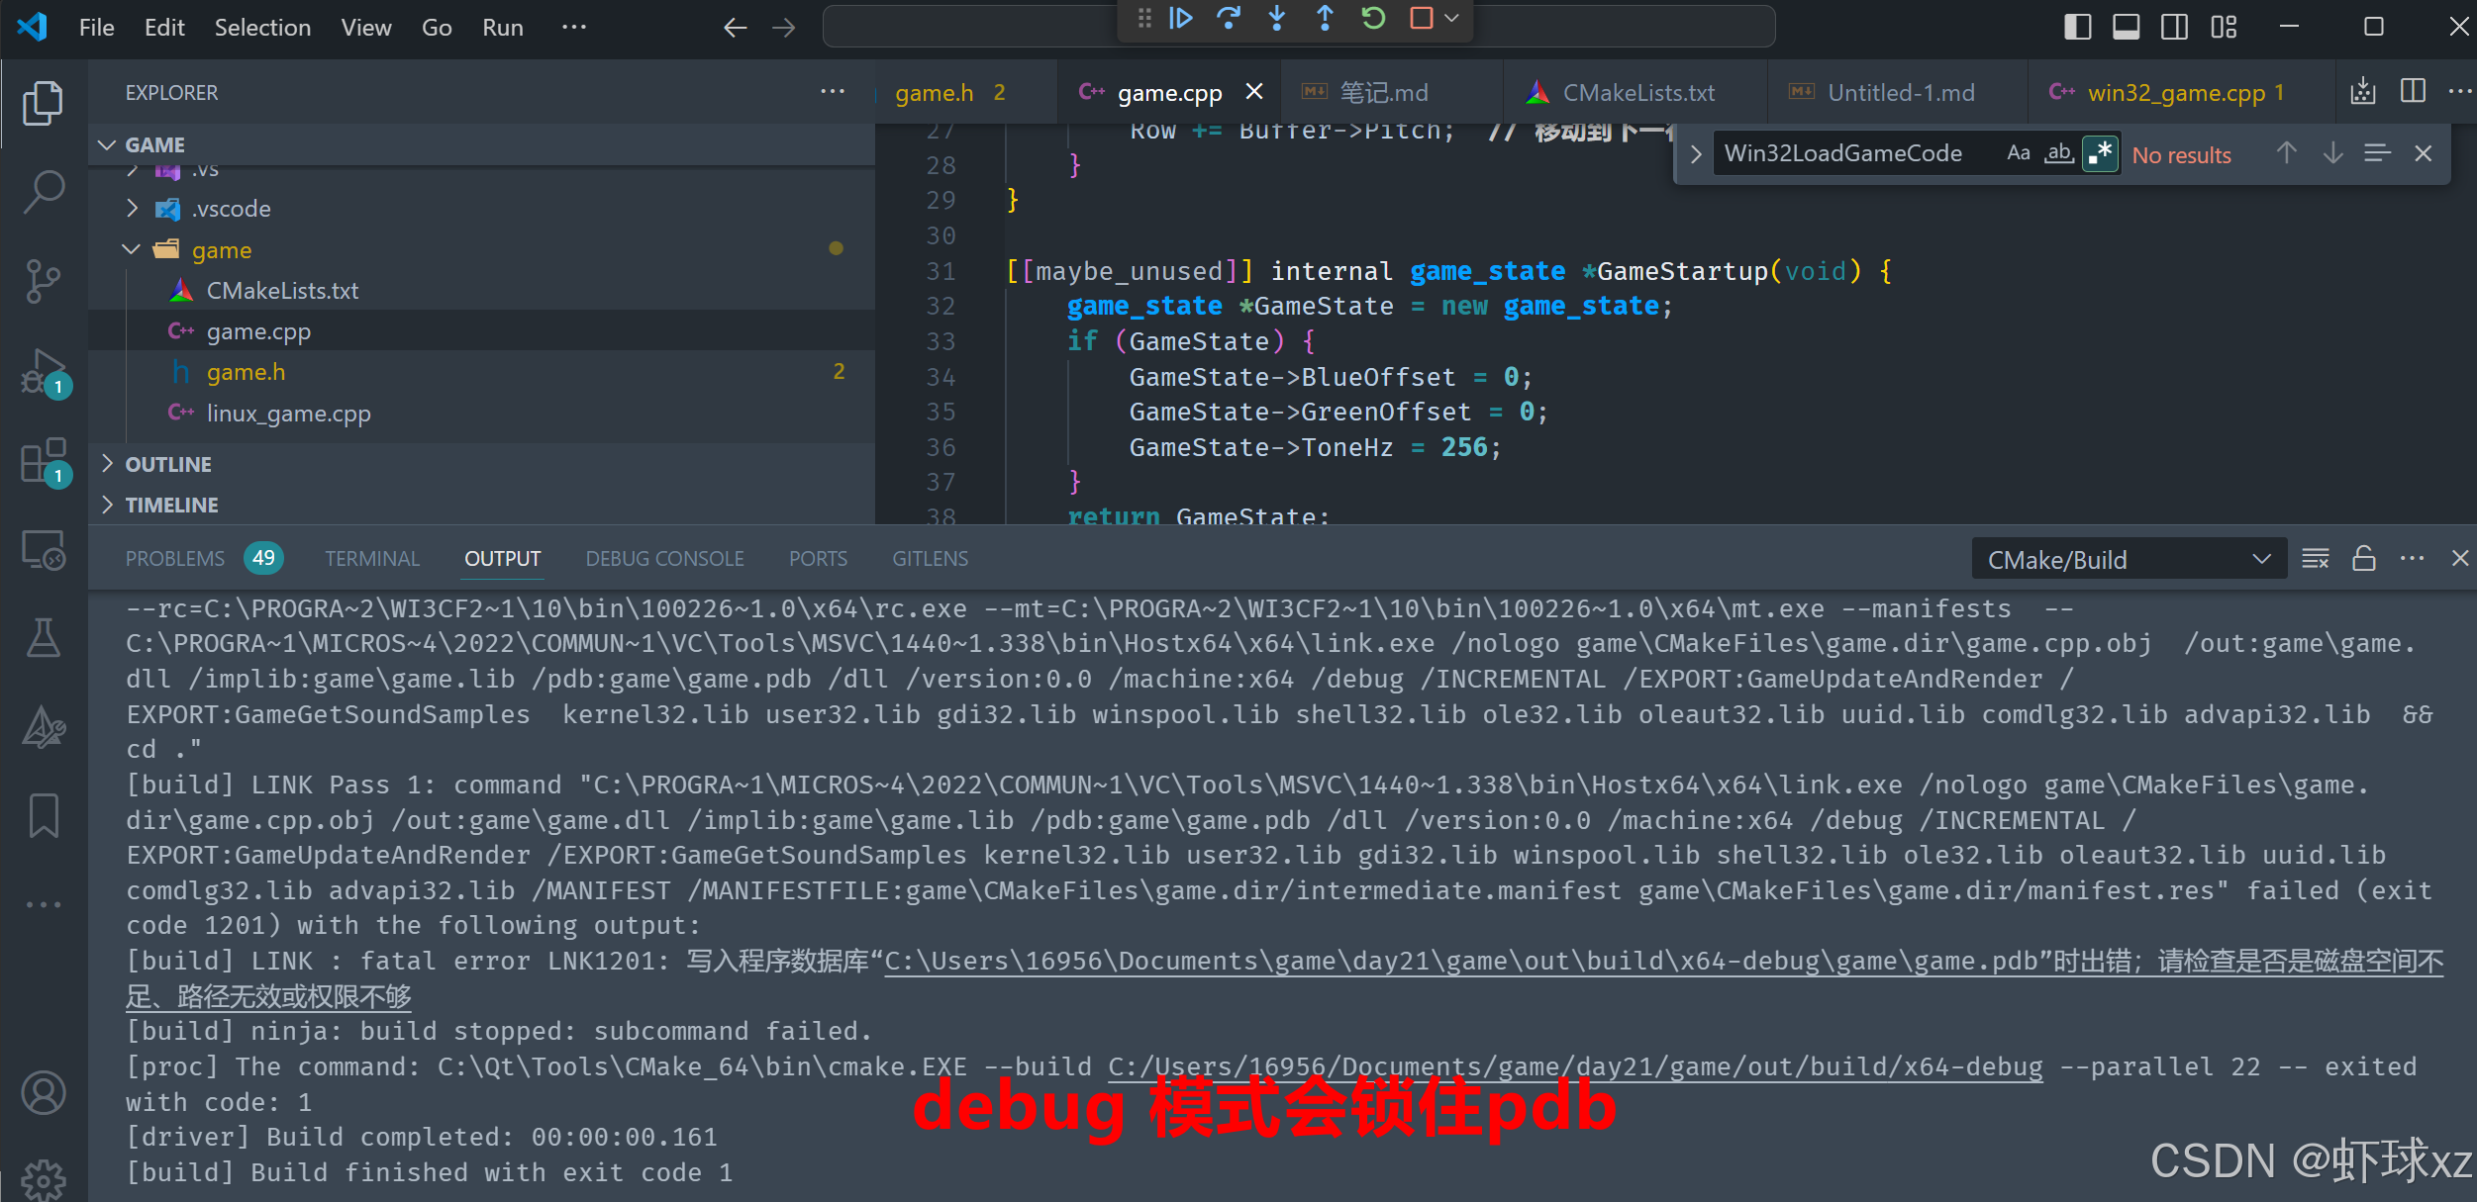Toggle Find in Selection
The image size is (2477, 1202).
tap(2377, 153)
